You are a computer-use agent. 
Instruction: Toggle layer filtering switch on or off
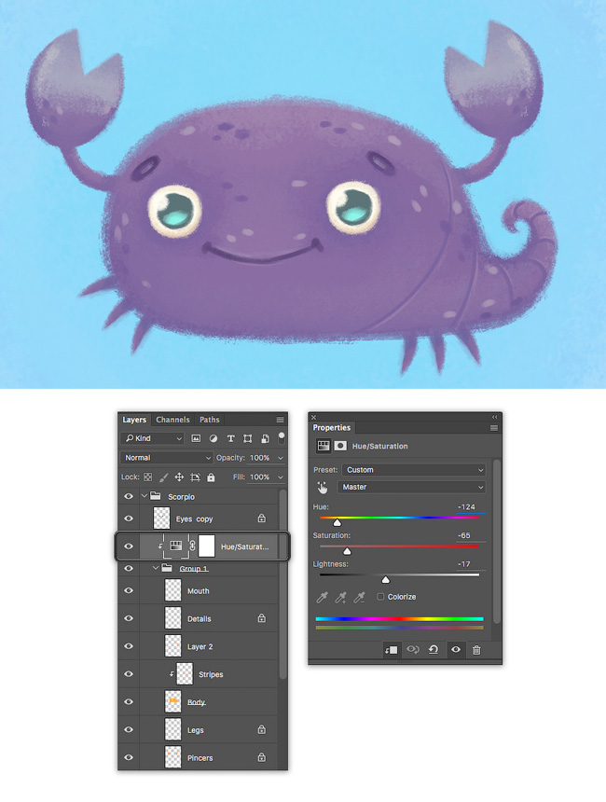click(282, 437)
